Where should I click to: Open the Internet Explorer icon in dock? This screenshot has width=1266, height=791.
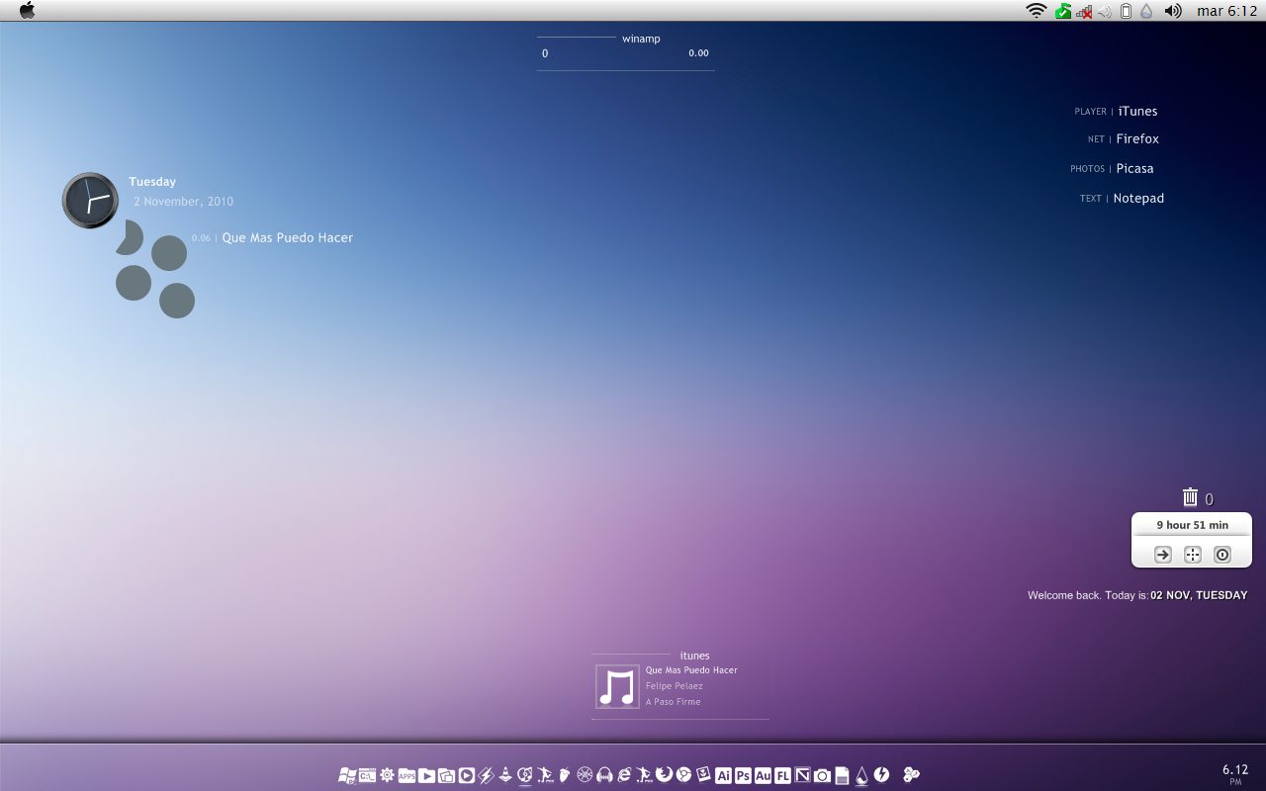click(x=624, y=775)
